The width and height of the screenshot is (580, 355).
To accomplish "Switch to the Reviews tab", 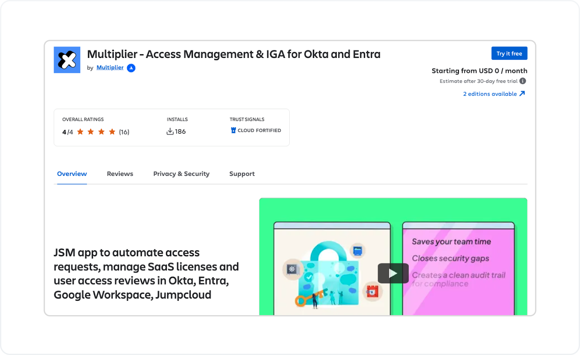I will click(x=120, y=174).
